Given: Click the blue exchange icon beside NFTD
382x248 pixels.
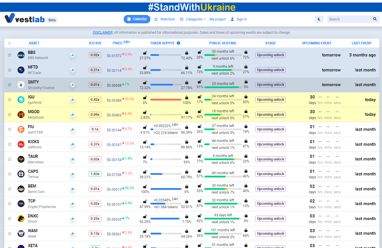Looking at the screenshot, I should [x=73, y=70].
